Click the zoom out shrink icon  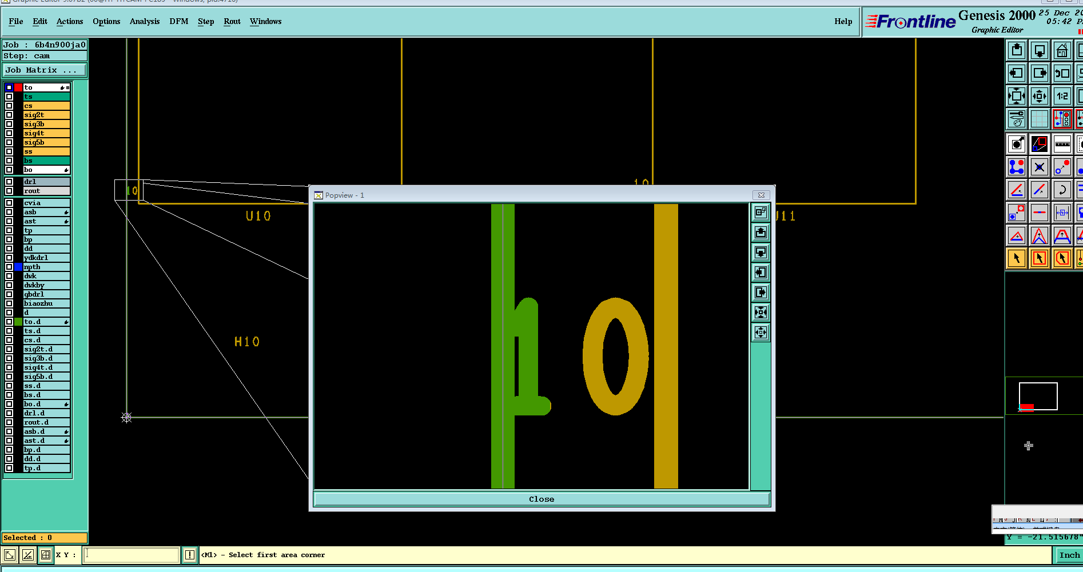tap(1040, 96)
